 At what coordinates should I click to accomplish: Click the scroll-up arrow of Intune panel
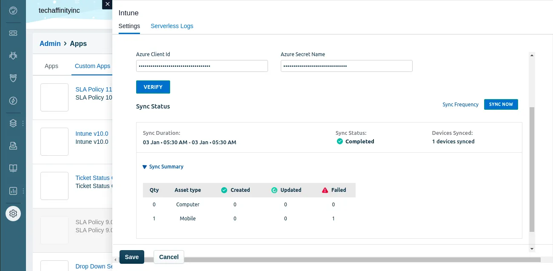[532, 55]
